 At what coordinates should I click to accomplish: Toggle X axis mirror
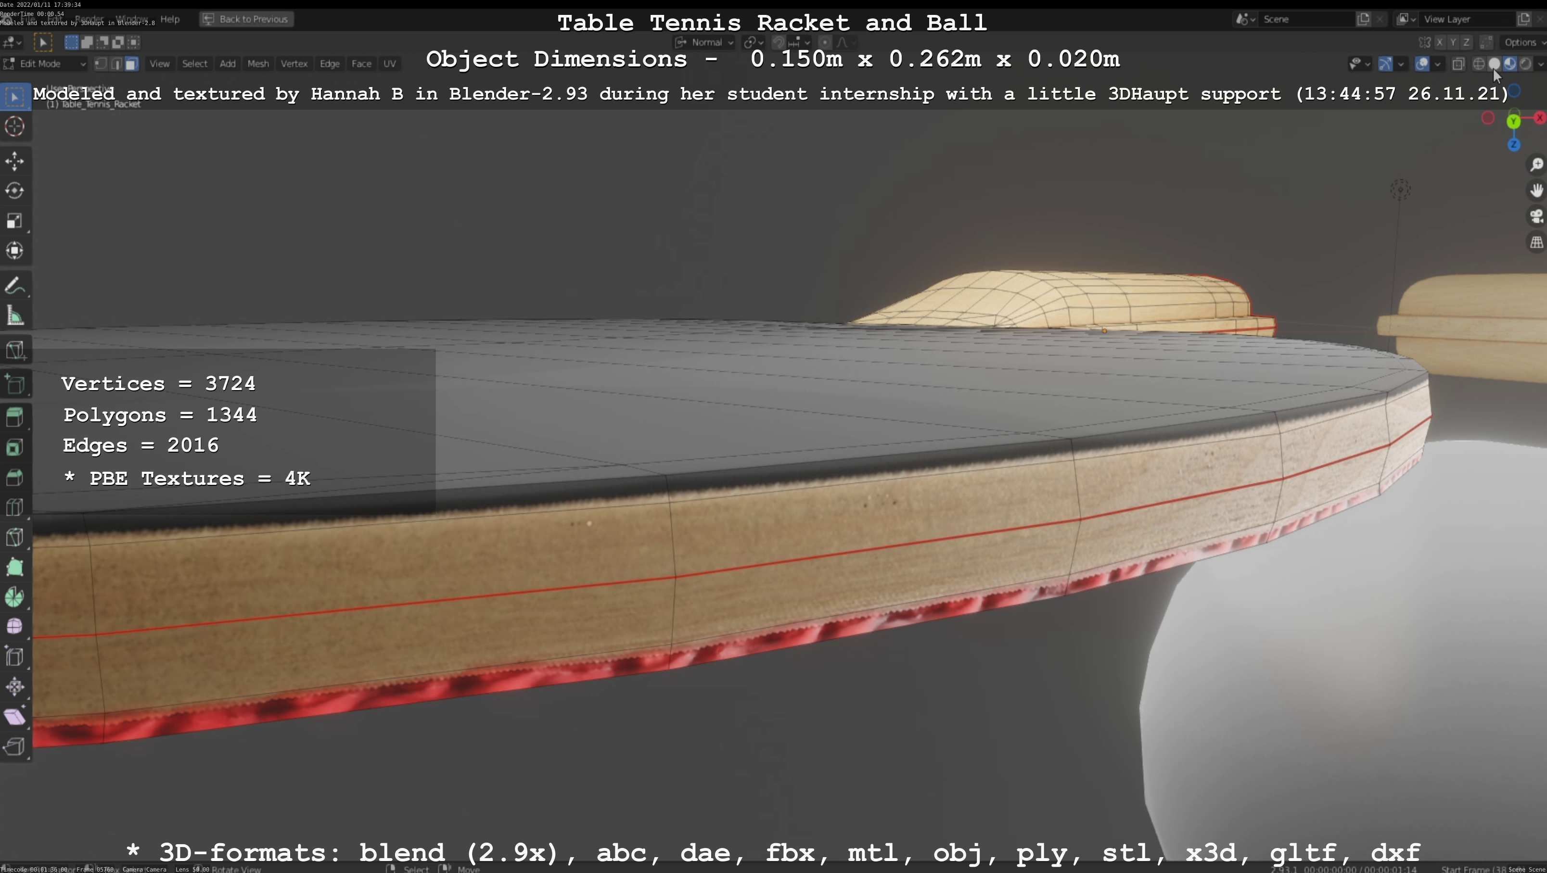tap(1440, 43)
